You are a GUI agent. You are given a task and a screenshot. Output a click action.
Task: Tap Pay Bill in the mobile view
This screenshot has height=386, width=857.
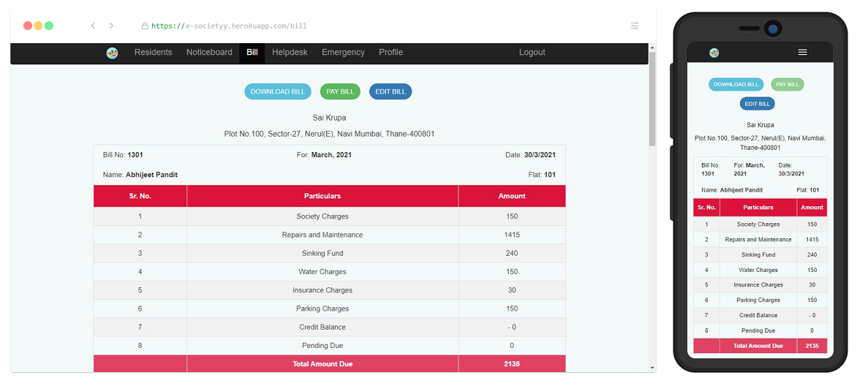pos(788,84)
